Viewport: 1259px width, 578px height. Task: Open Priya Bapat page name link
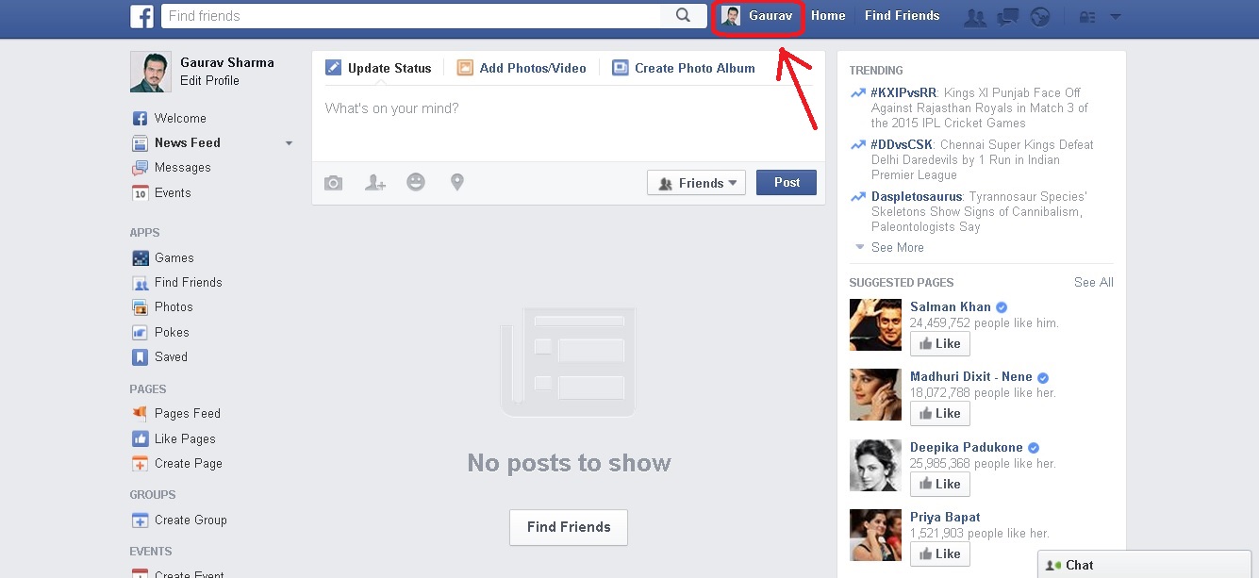tap(945, 518)
